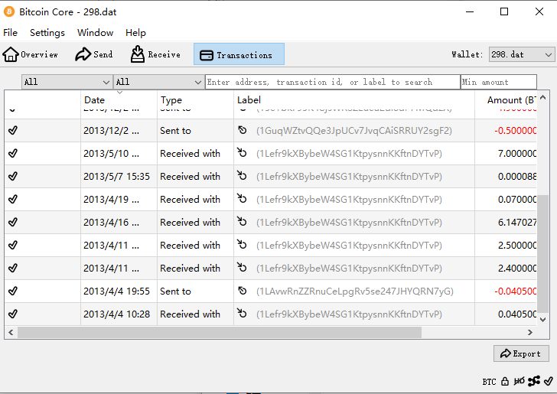The height and width of the screenshot is (394, 557).
Task: Expand the transaction type filter dropdown
Action: pyautogui.click(x=158, y=82)
